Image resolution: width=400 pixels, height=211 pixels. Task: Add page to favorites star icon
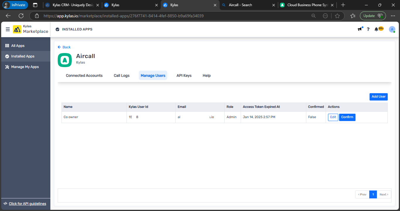(x=337, y=16)
